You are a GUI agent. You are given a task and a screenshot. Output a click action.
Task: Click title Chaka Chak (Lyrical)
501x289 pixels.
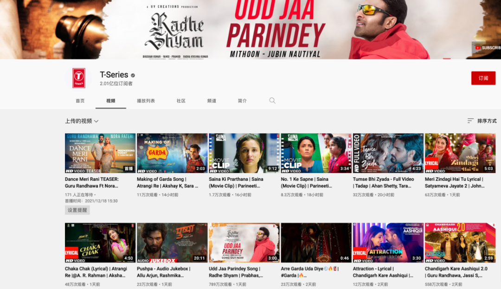pos(96,272)
